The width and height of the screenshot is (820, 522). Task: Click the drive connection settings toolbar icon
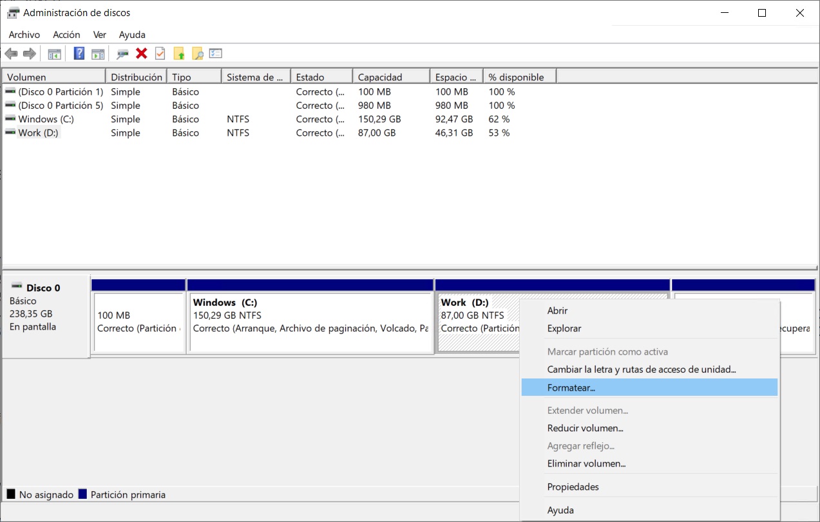[122, 53]
